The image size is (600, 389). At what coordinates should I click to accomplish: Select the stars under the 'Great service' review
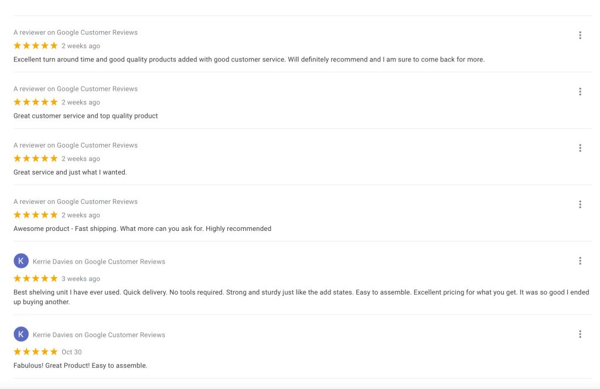tap(35, 158)
